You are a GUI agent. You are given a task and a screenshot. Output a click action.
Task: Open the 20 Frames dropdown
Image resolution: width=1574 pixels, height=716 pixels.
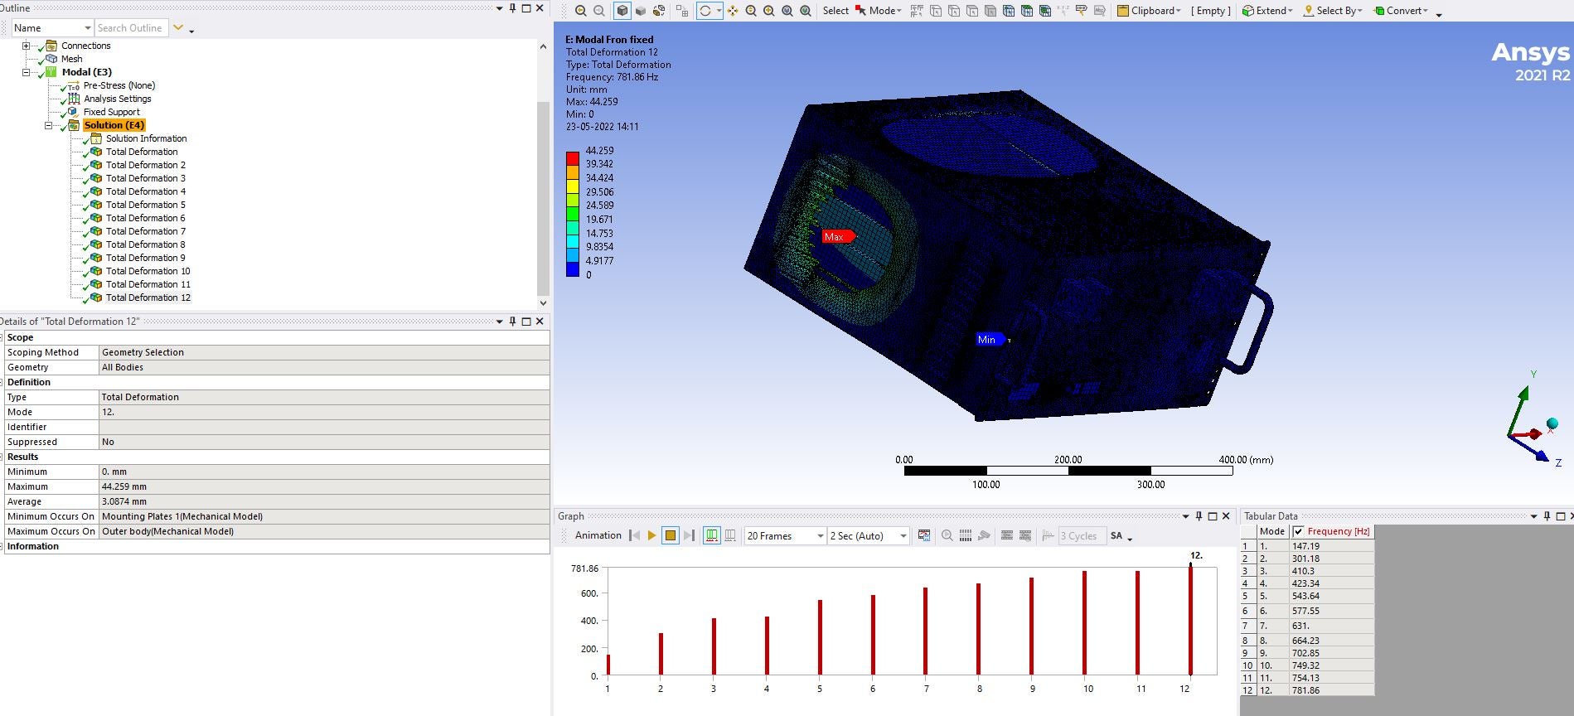[820, 536]
